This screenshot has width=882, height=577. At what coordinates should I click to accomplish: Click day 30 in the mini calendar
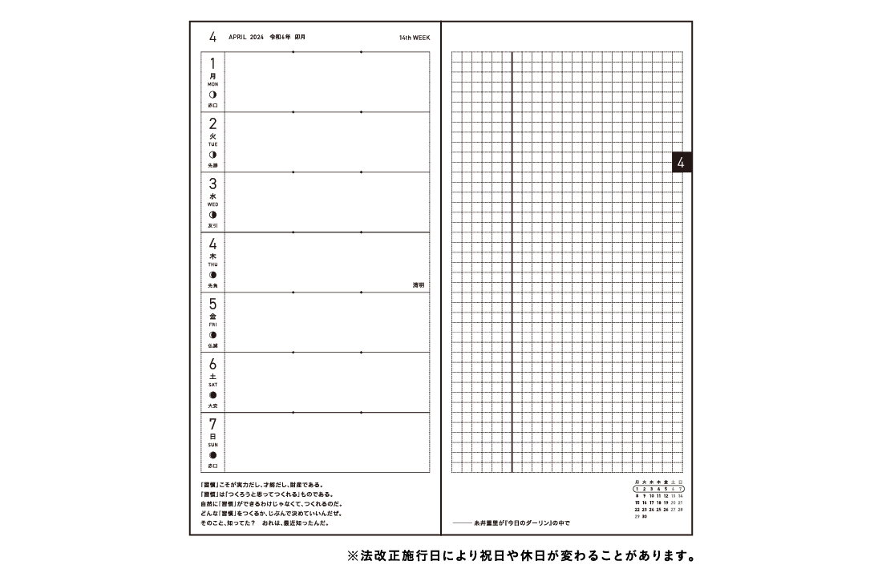[x=644, y=517]
